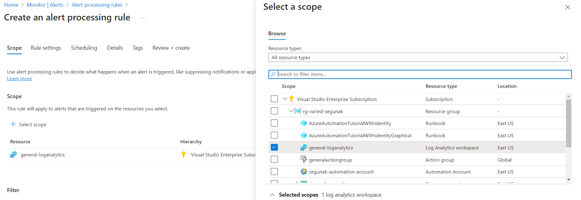Screen dimensions: 581x200
Task: Open the Tags tab
Action: [x=138, y=48]
